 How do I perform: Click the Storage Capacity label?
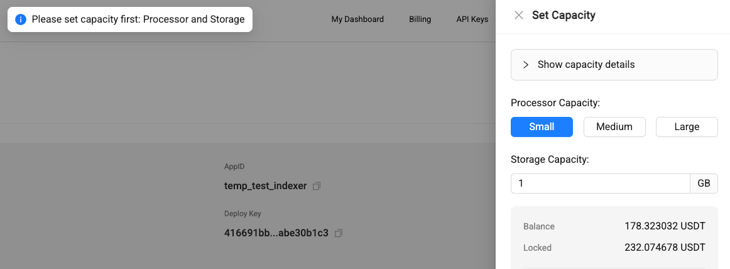[x=550, y=160]
